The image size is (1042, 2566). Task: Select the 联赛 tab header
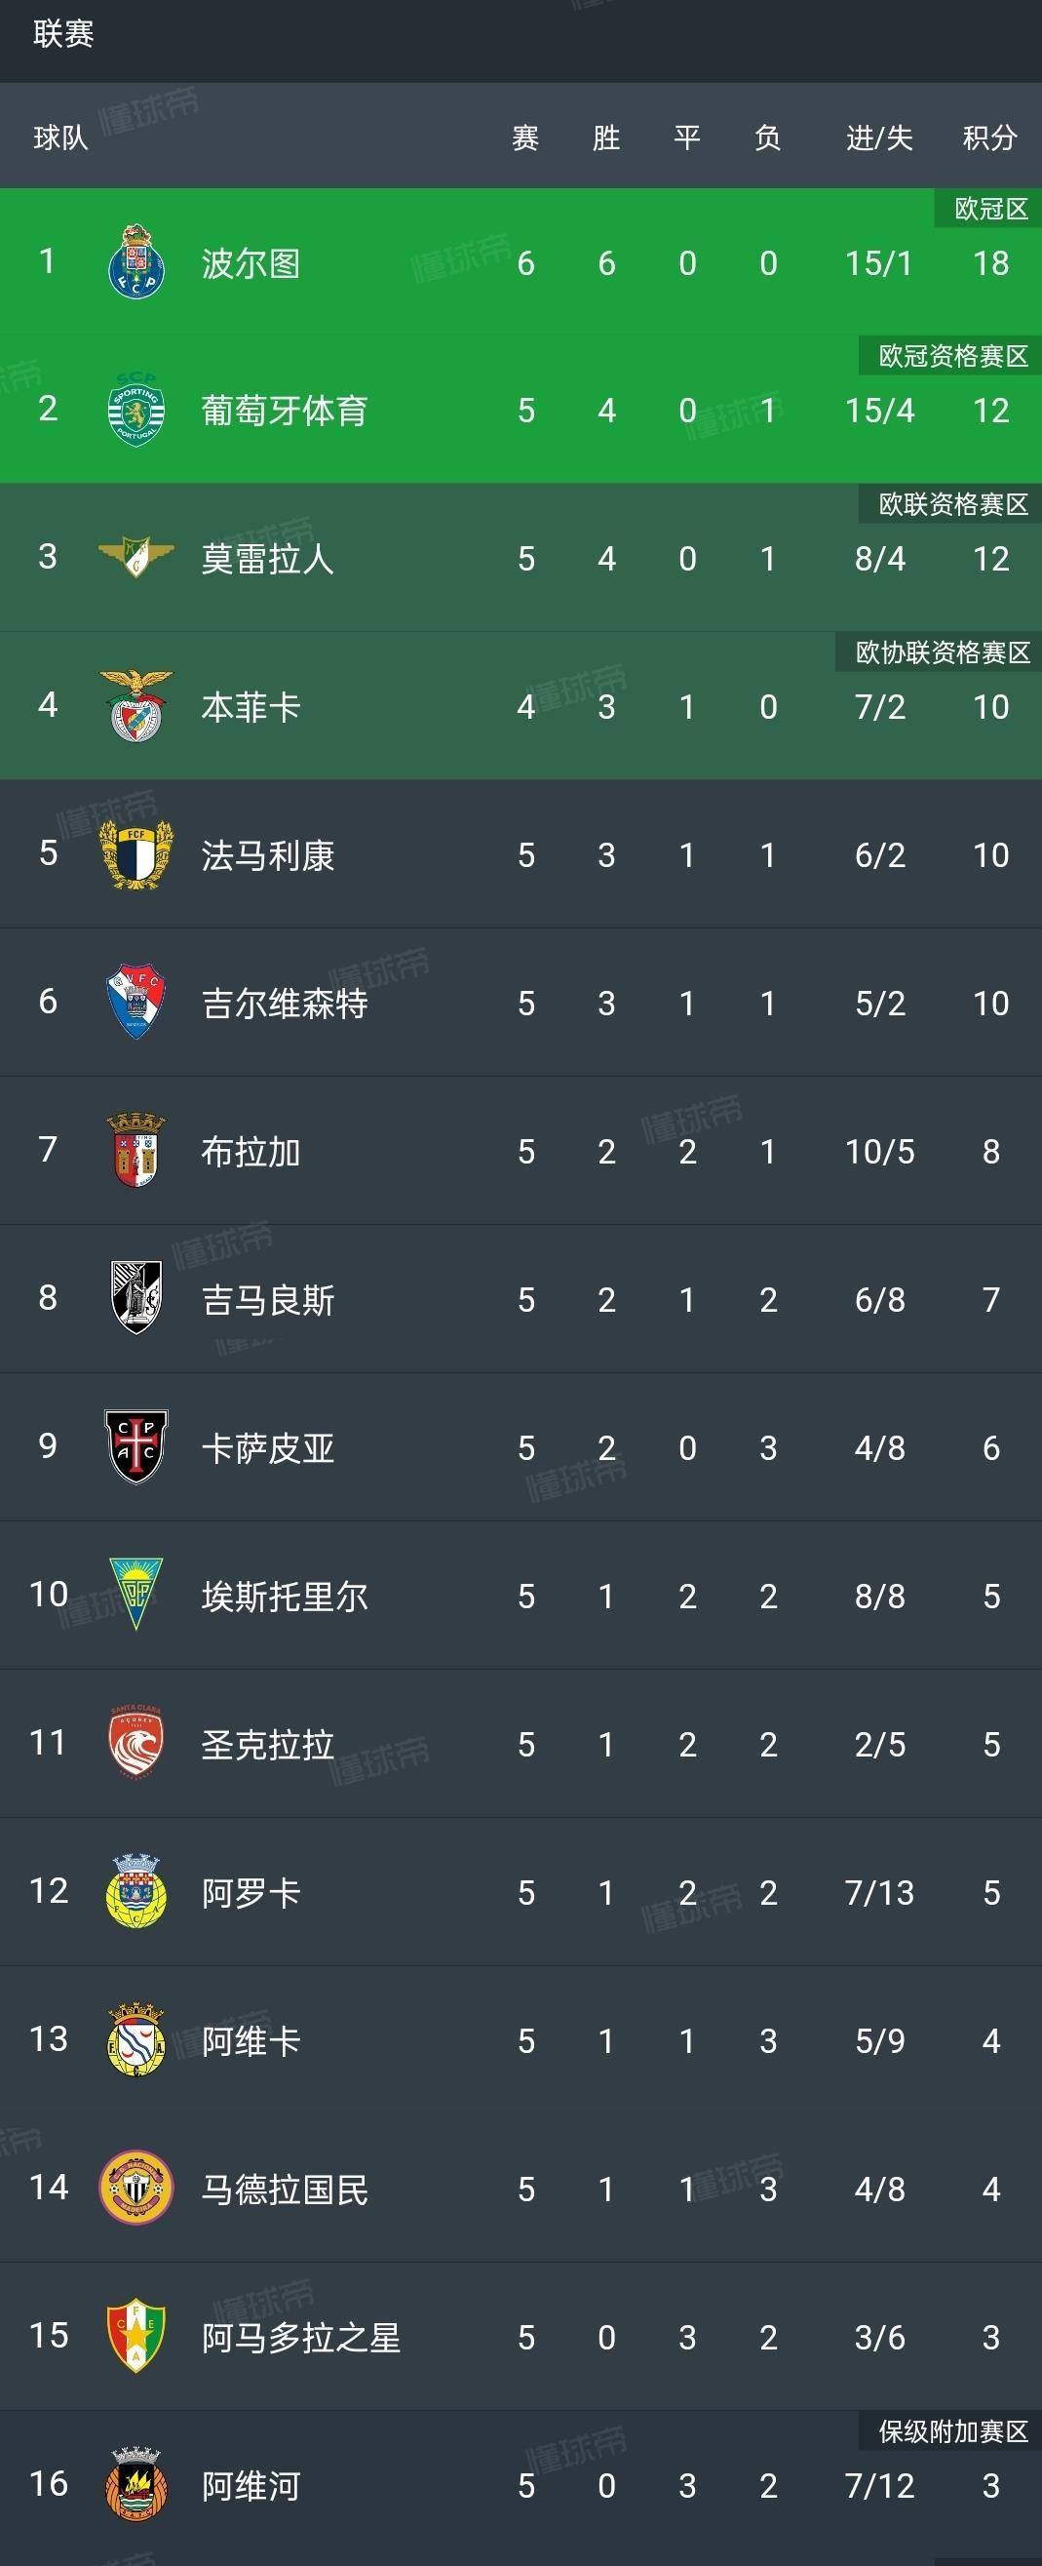(x=63, y=35)
